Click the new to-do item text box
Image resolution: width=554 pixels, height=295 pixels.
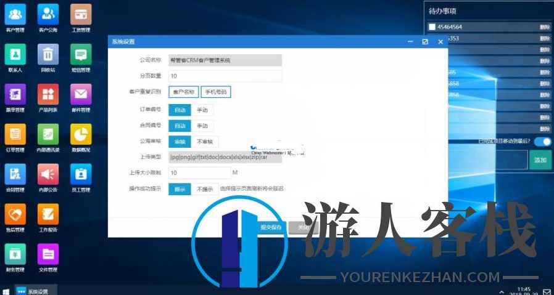tap(487, 160)
